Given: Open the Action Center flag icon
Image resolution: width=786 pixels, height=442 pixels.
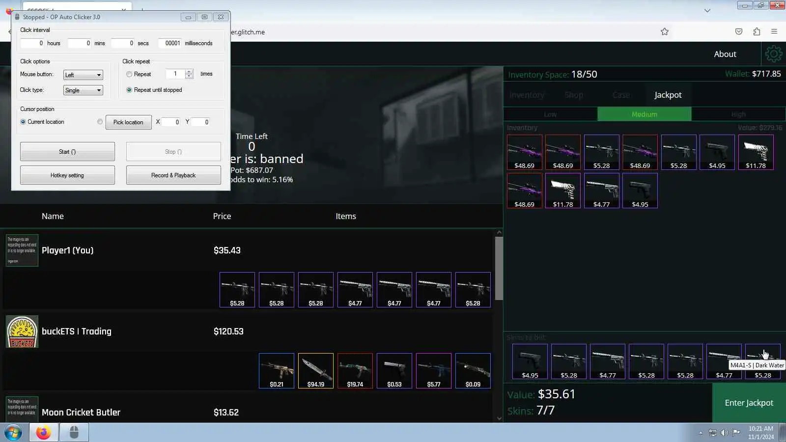Looking at the screenshot, I should pyautogui.click(x=736, y=433).
